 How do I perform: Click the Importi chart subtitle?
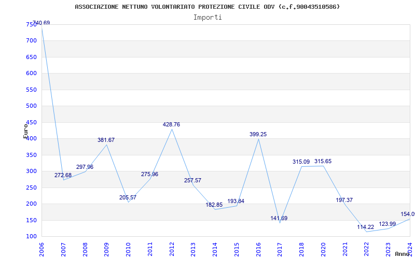click(208, 17)
